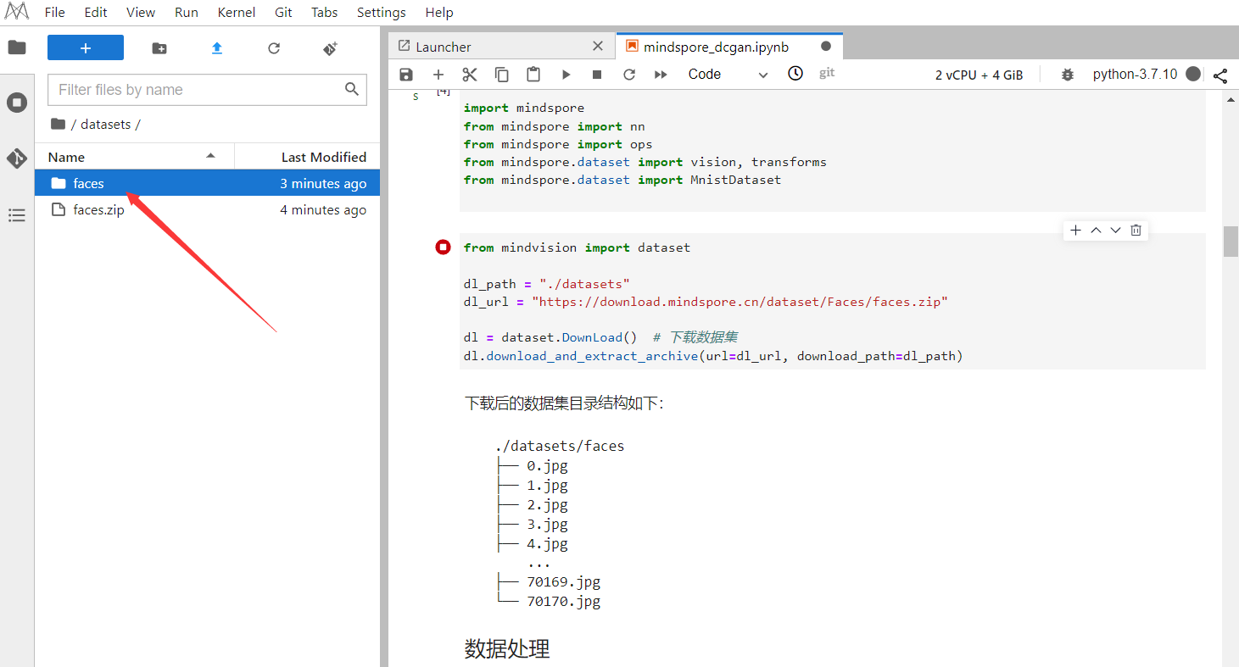Sort files by Last Modified header
The height and width of the screenshot is (667, 1239).
click(x=323, y=157)
